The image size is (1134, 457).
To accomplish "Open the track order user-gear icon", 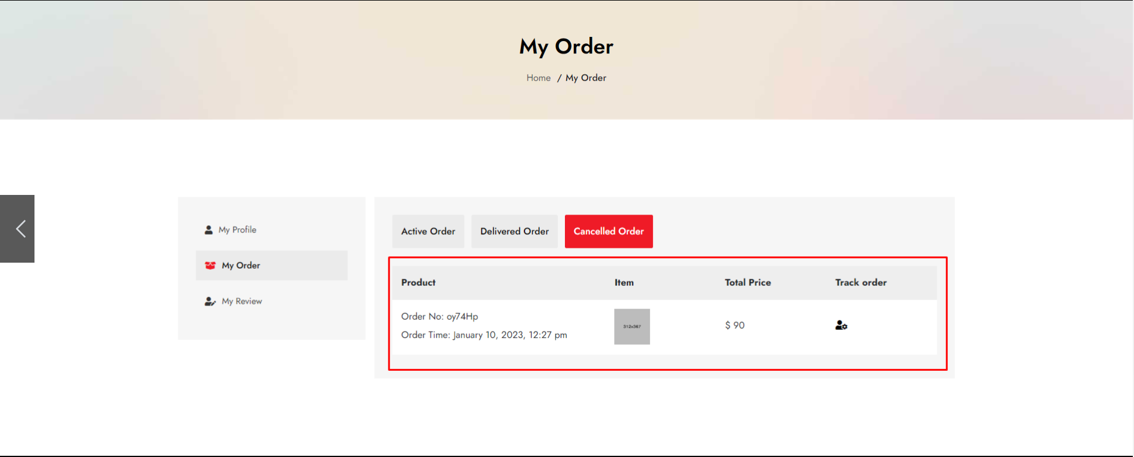I will point(841,325).
